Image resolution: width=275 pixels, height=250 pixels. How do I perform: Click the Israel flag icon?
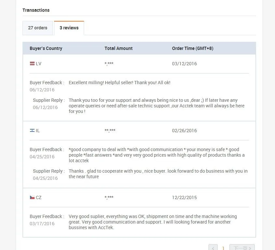pyautogui.click(x=32, y=131)
